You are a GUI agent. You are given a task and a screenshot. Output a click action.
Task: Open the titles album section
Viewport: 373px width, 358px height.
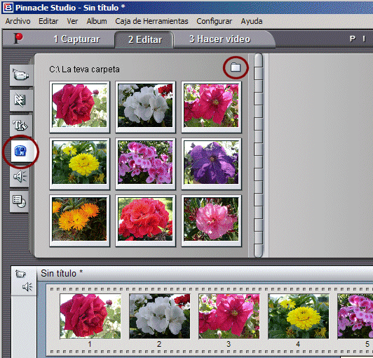pos(20,126)
